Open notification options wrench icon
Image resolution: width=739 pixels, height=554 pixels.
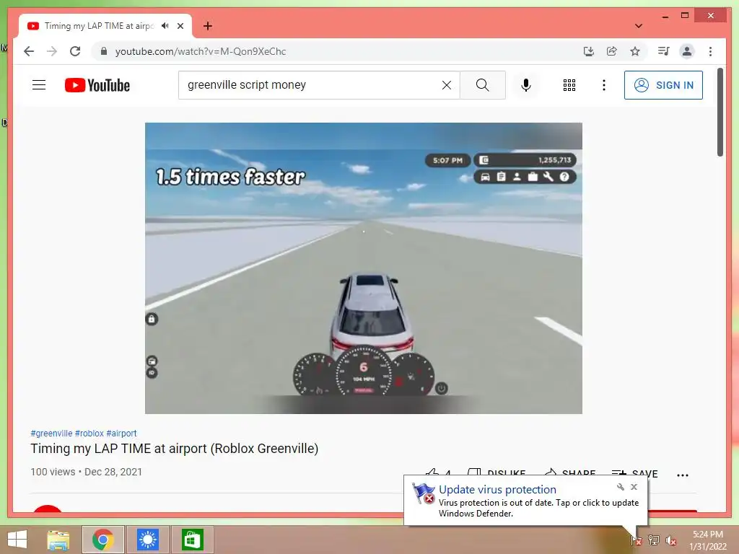[x=620, y=487]
